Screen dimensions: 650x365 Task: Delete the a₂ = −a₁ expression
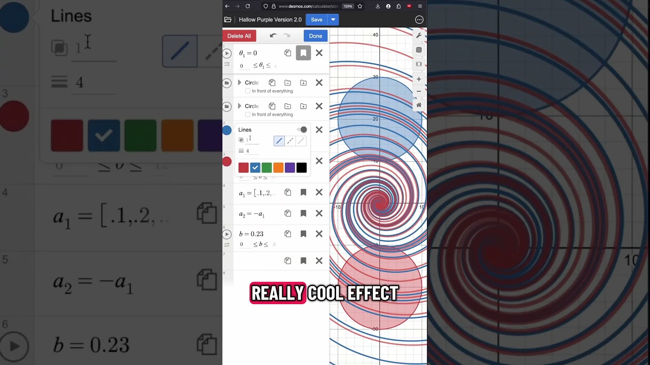[319, 213]
